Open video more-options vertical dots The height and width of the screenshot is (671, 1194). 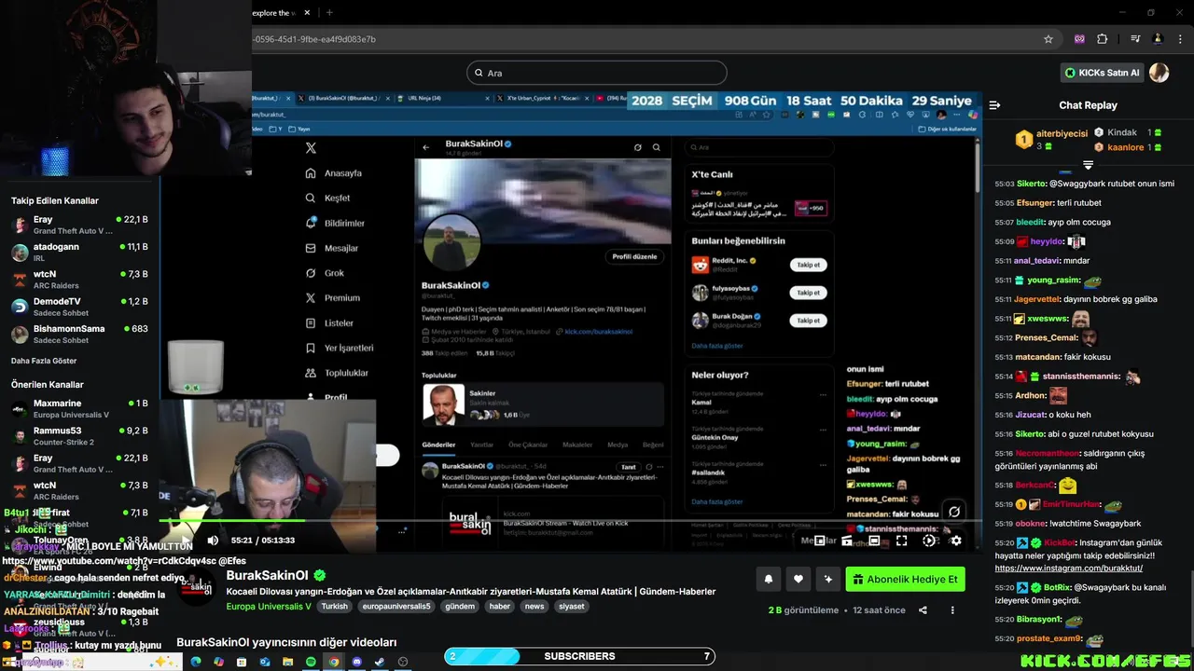click(952, 610)
